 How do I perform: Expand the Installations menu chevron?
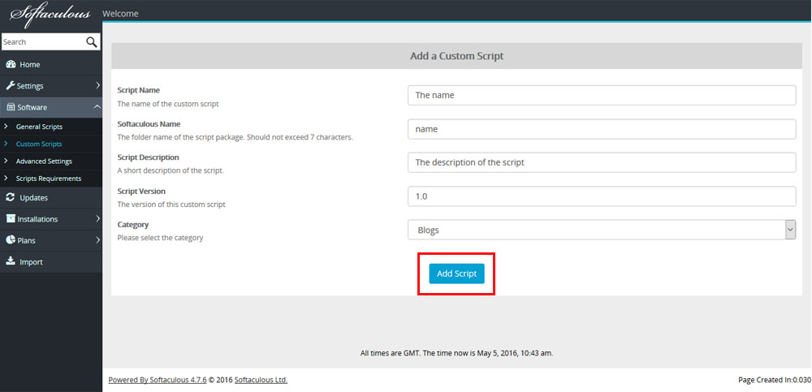(97, 218)
